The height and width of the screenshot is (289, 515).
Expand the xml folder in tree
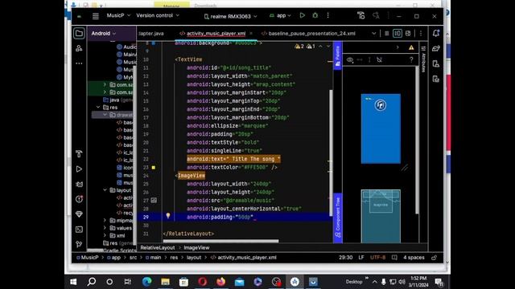[x=105, y=235]
